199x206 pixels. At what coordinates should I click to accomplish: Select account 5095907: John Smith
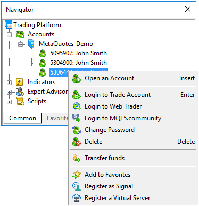(x=78, y=53)
